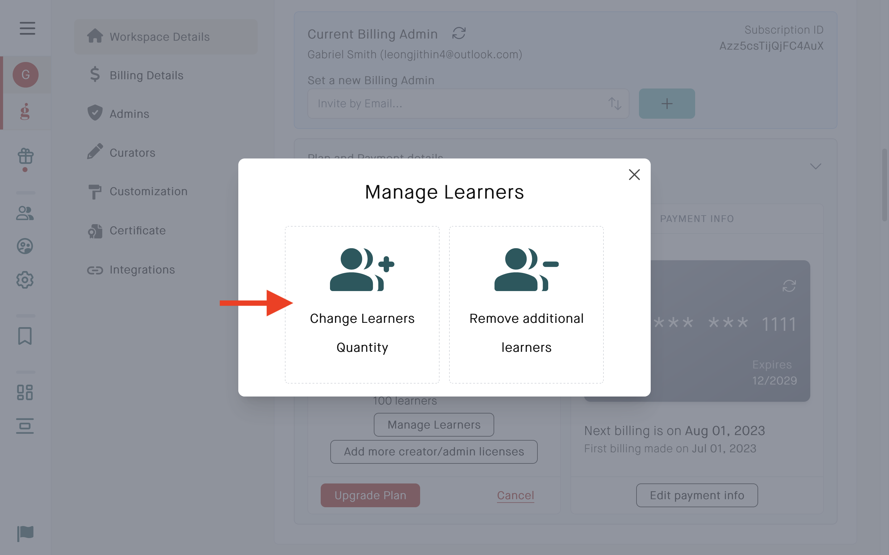The image size is (889, 555).
Task: Open the Invite by Email sort dropdown arrows
Action: coord(615,104)
